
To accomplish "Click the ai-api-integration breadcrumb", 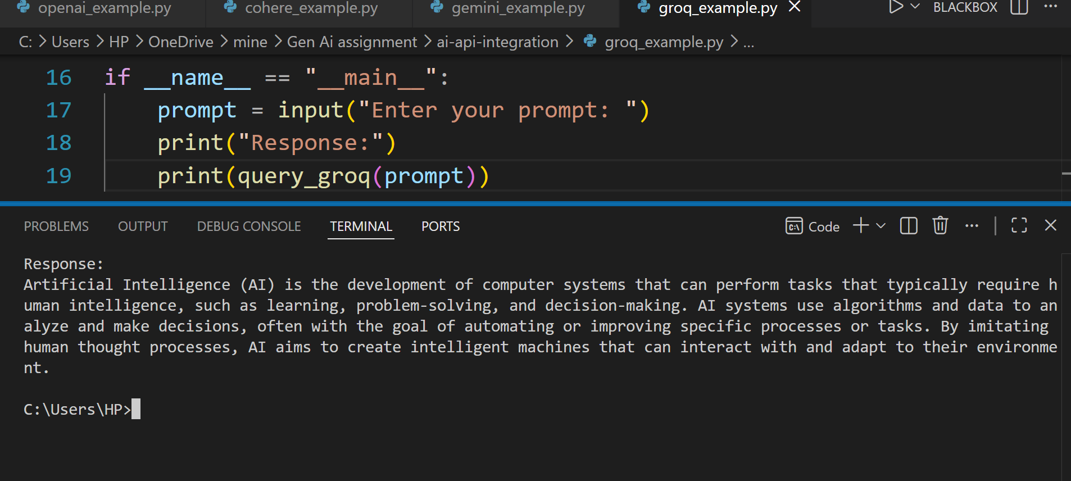I will click(x=497, y=42).
